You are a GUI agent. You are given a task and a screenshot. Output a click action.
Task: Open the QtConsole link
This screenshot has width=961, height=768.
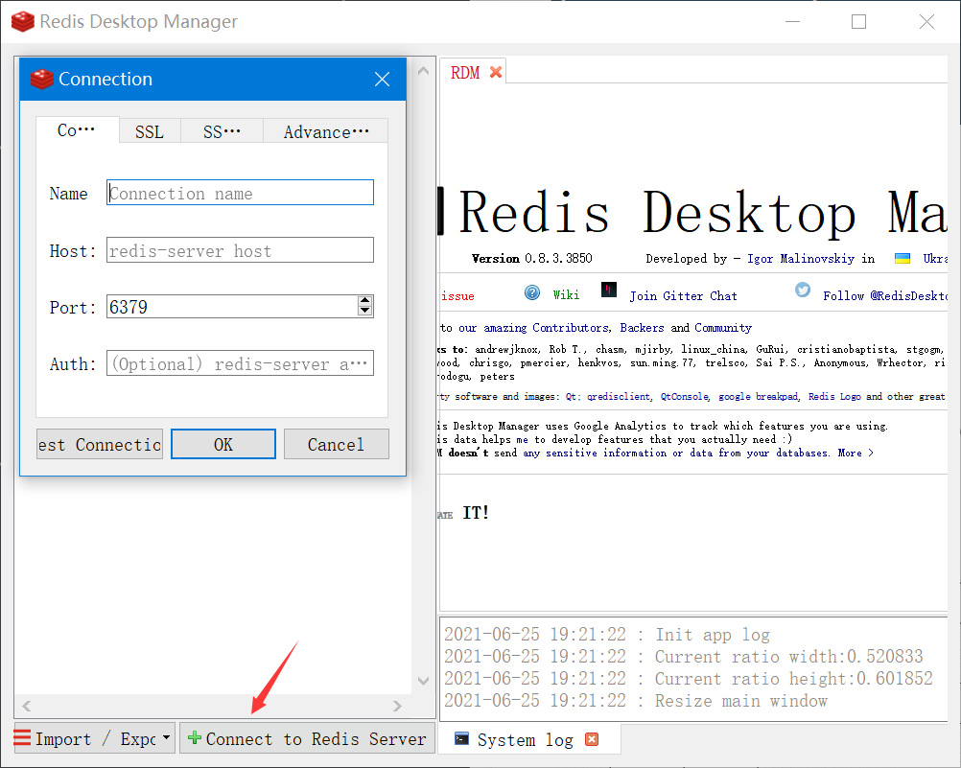click(x=685, y=397)
